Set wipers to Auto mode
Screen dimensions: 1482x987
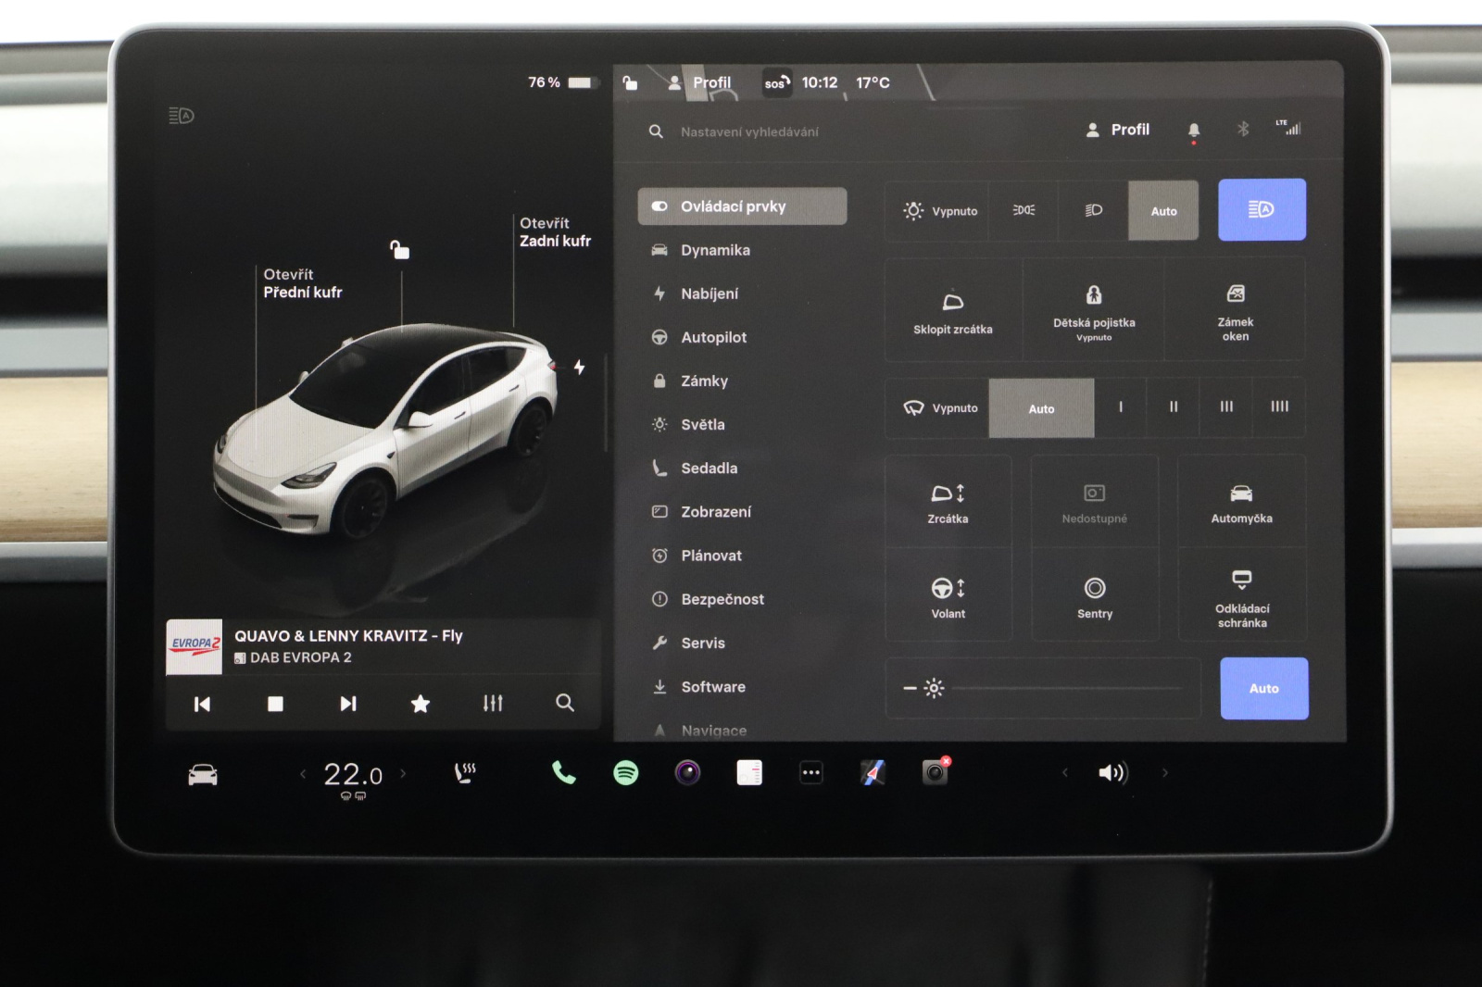click(x=1041, y=408)
